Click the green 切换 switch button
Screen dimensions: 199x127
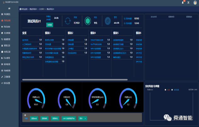pos(50,25)
